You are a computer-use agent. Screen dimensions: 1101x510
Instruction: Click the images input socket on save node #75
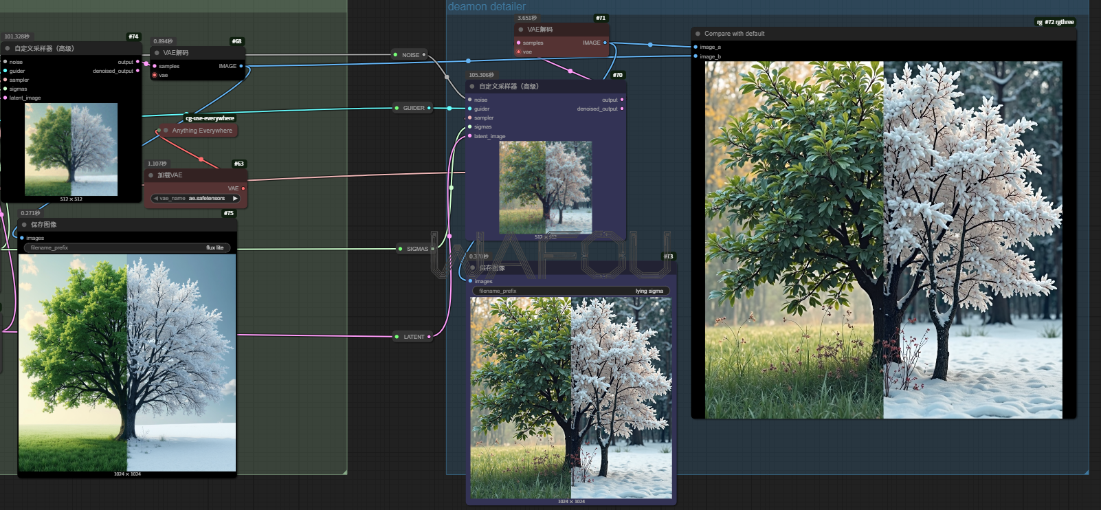tap(22, 238)
